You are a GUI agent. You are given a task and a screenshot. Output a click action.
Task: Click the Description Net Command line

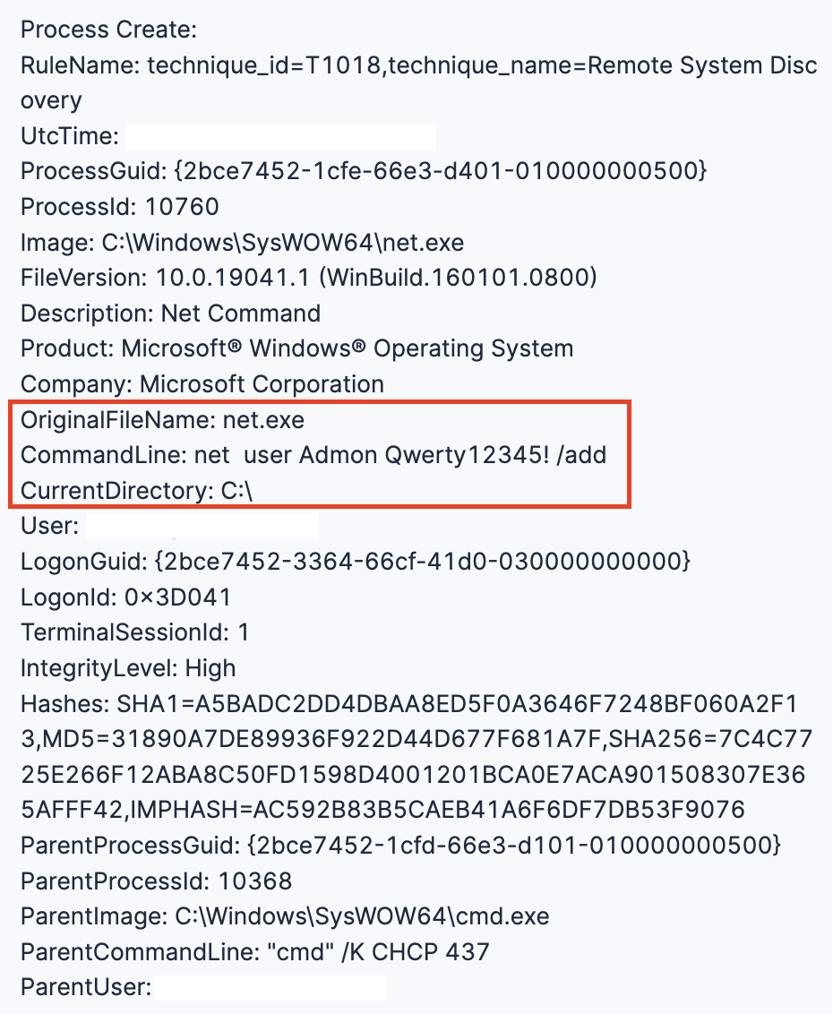click(171, 314)
